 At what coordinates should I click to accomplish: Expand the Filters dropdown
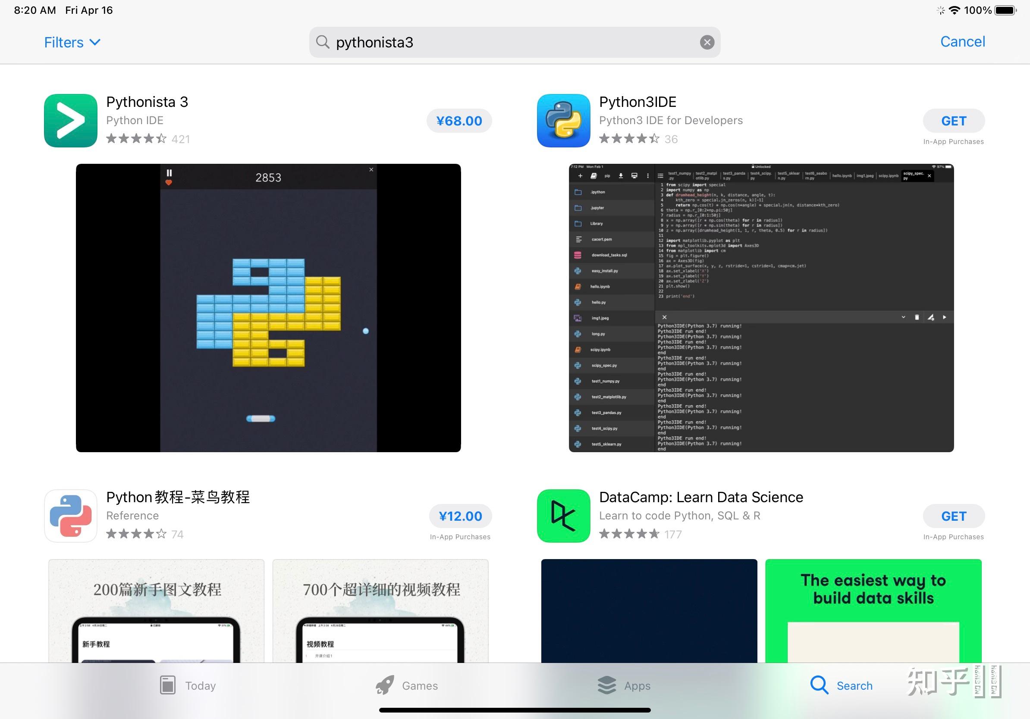click(72, 42)
